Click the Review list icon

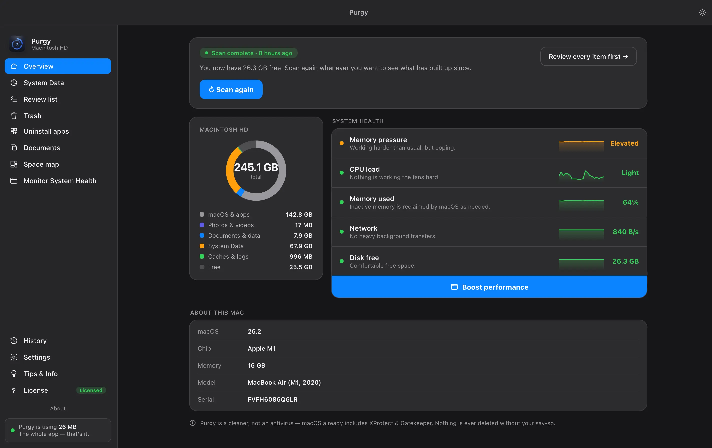(x=14, y=99)
